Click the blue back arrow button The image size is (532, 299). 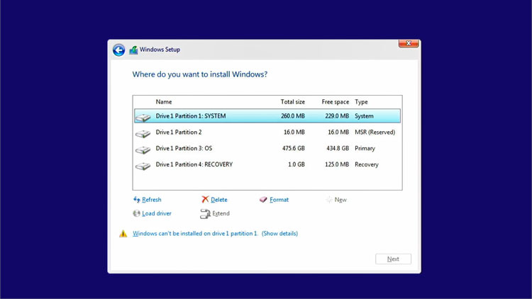pyautogui.click(x=118, y=50)
